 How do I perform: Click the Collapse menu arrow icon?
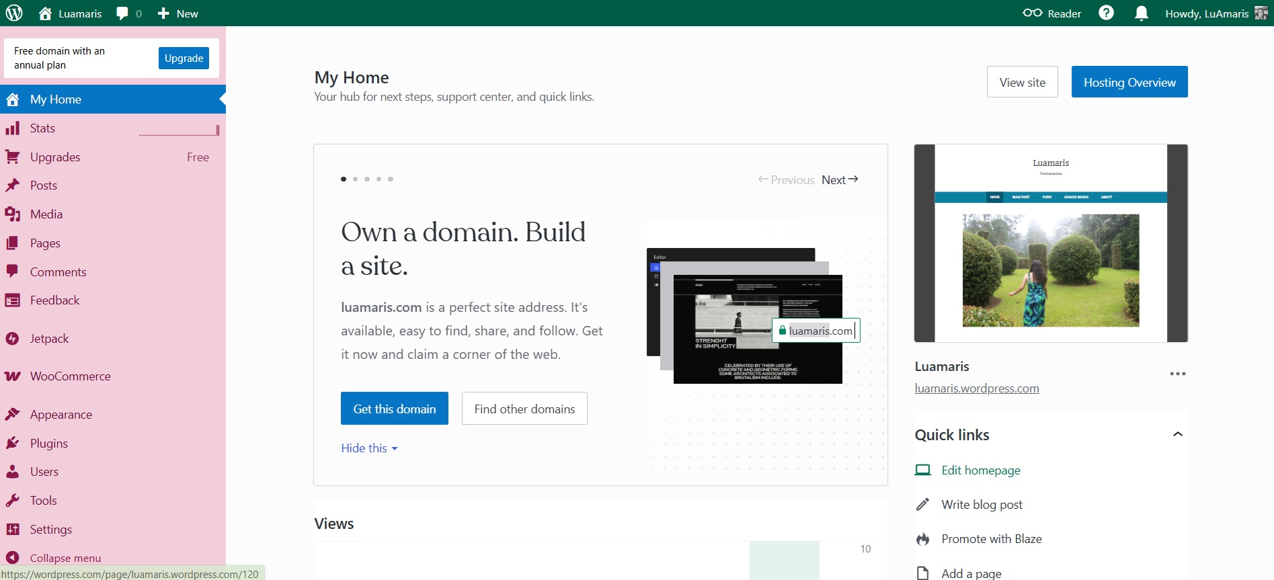[x=13, y=557]
